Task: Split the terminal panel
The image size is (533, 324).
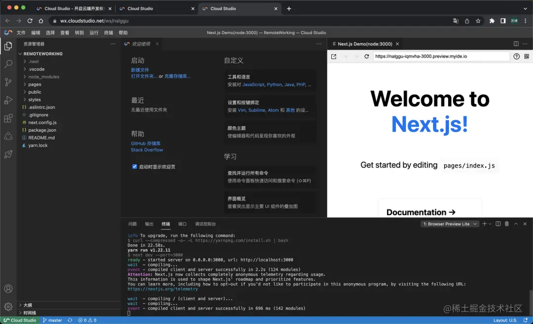Action: (498, 224)
